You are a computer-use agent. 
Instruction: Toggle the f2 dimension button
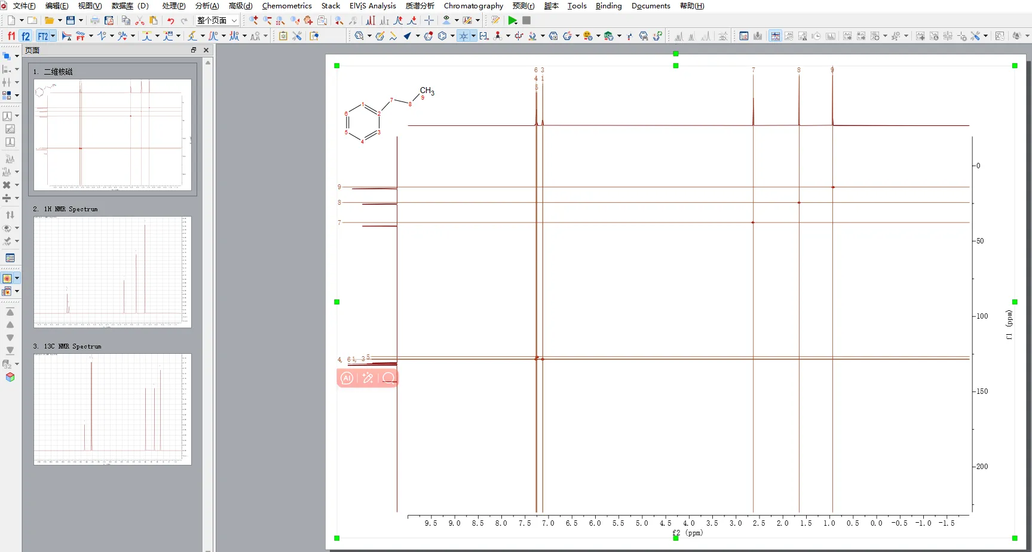click(26, 36)
